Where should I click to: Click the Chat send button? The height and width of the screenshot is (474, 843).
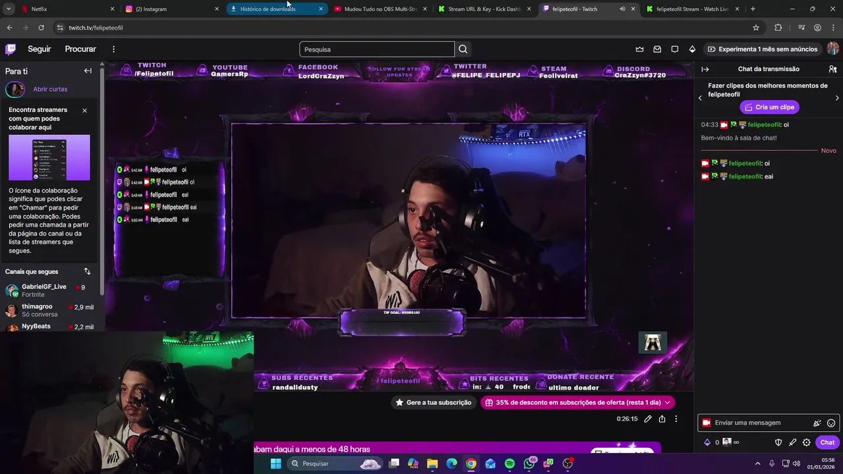coord(827,442)
